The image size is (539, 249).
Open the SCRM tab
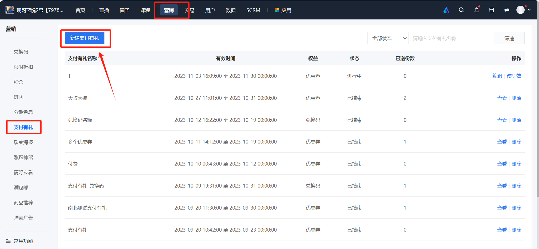(253, 10)
